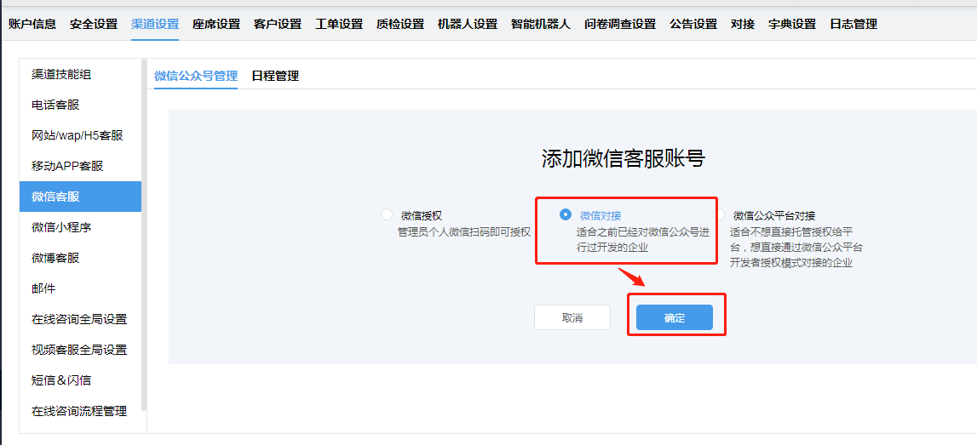Choose 微信公众平台对接 radio option
The height and width of the screenshot is (445, 977).
click(x=720, y=214)
